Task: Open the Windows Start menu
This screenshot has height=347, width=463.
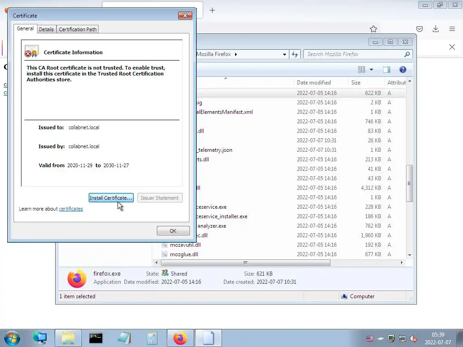Action: coord(12,338)
